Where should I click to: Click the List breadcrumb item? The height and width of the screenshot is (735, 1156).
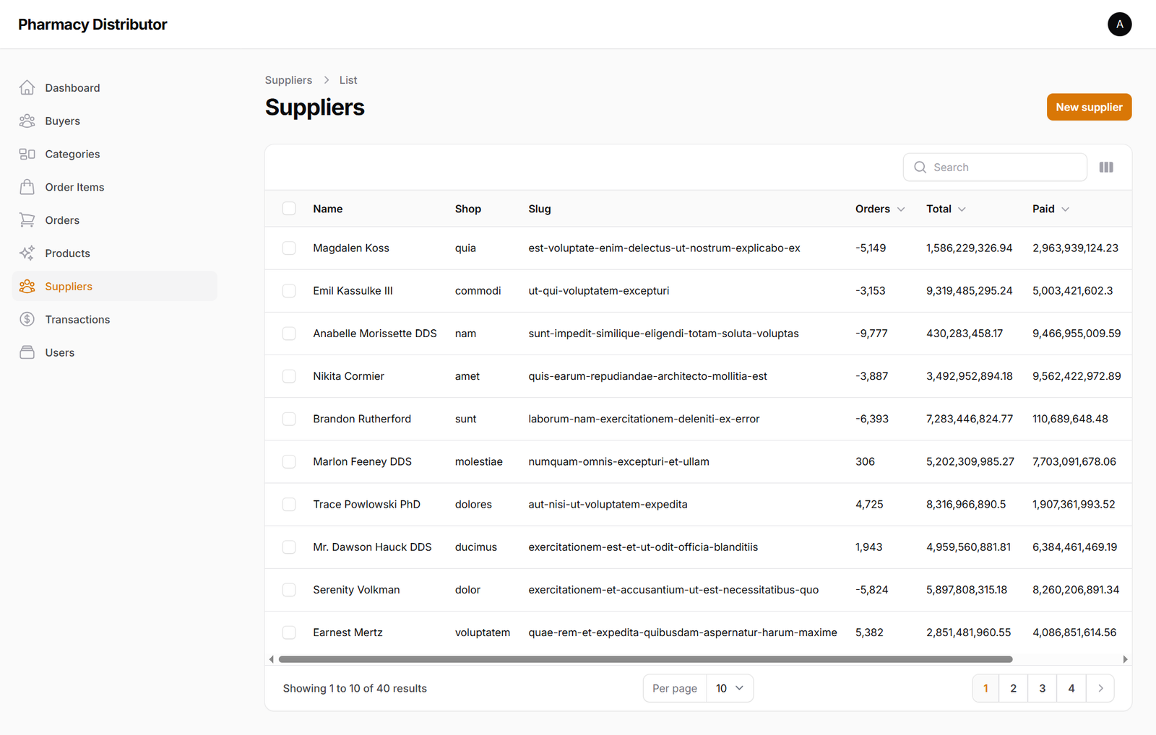tap(348, 79)
